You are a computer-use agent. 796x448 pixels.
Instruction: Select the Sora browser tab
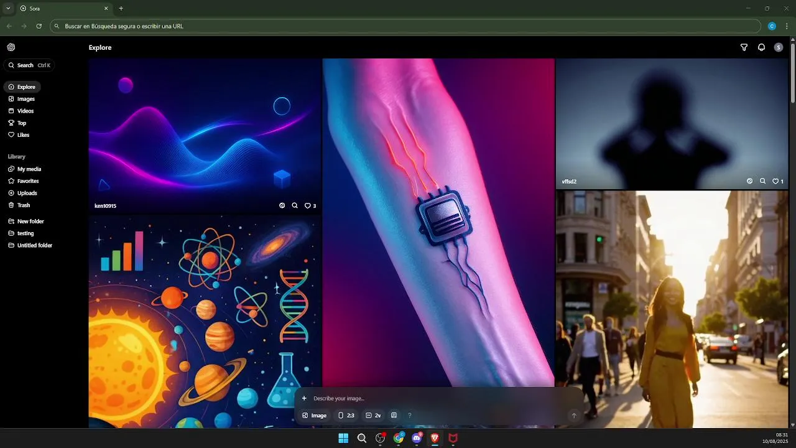[x=64, y=8]
